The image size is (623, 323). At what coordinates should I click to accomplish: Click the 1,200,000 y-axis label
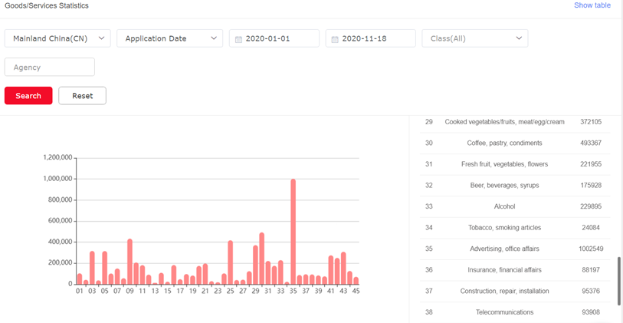pos(57,157)
